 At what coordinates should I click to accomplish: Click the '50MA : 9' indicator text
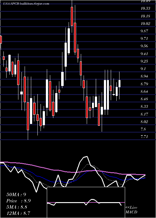16,195
